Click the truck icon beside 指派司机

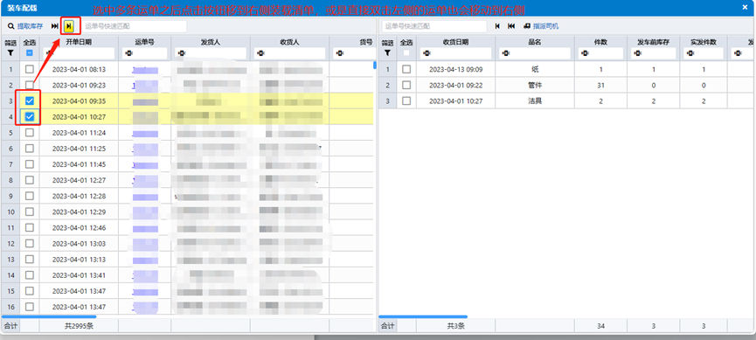pos(528,26)
